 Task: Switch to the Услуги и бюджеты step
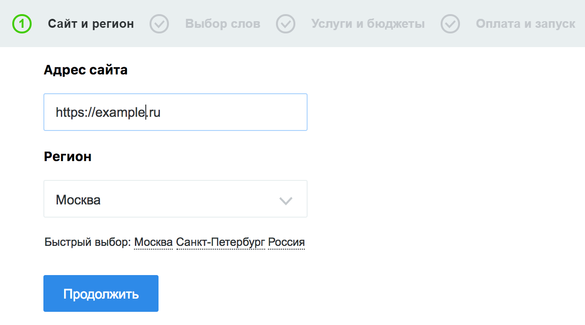point(368,24)
